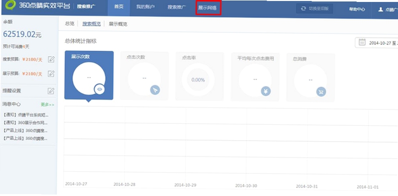
Task: Click the 预计可消费4天 text
Action: click(x=16, y=47)
